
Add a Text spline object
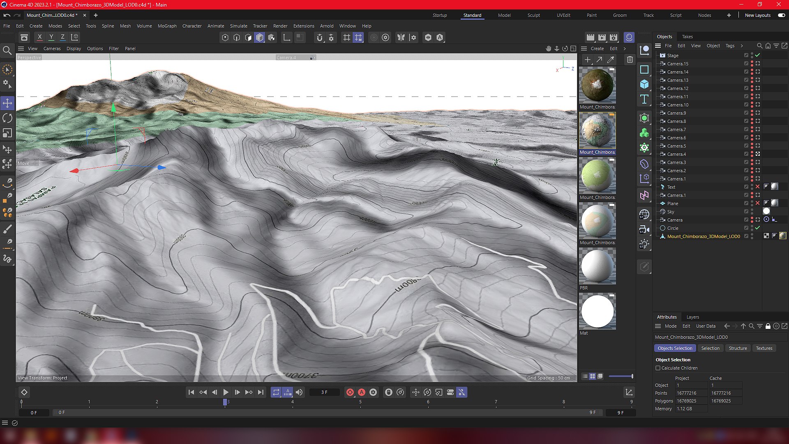click(644, 99)
